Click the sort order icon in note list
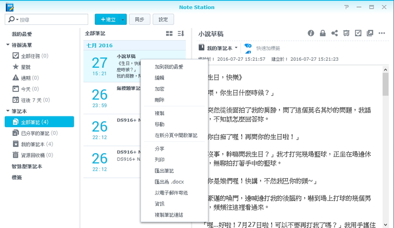The height and width of the screenshot is (228, 394). coord(181,34)
